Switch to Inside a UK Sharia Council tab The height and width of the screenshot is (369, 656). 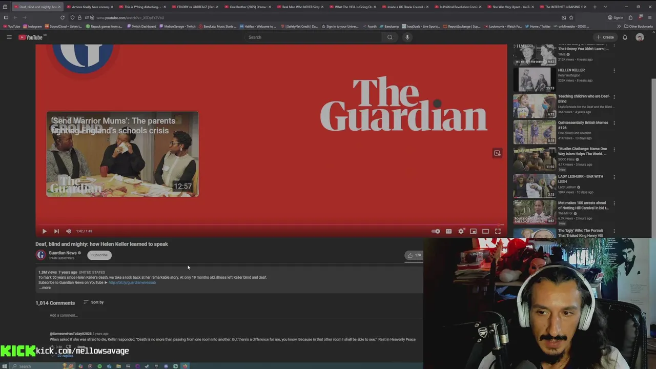pos(405,7)
